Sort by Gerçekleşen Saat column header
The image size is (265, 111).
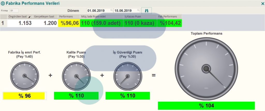45,17
